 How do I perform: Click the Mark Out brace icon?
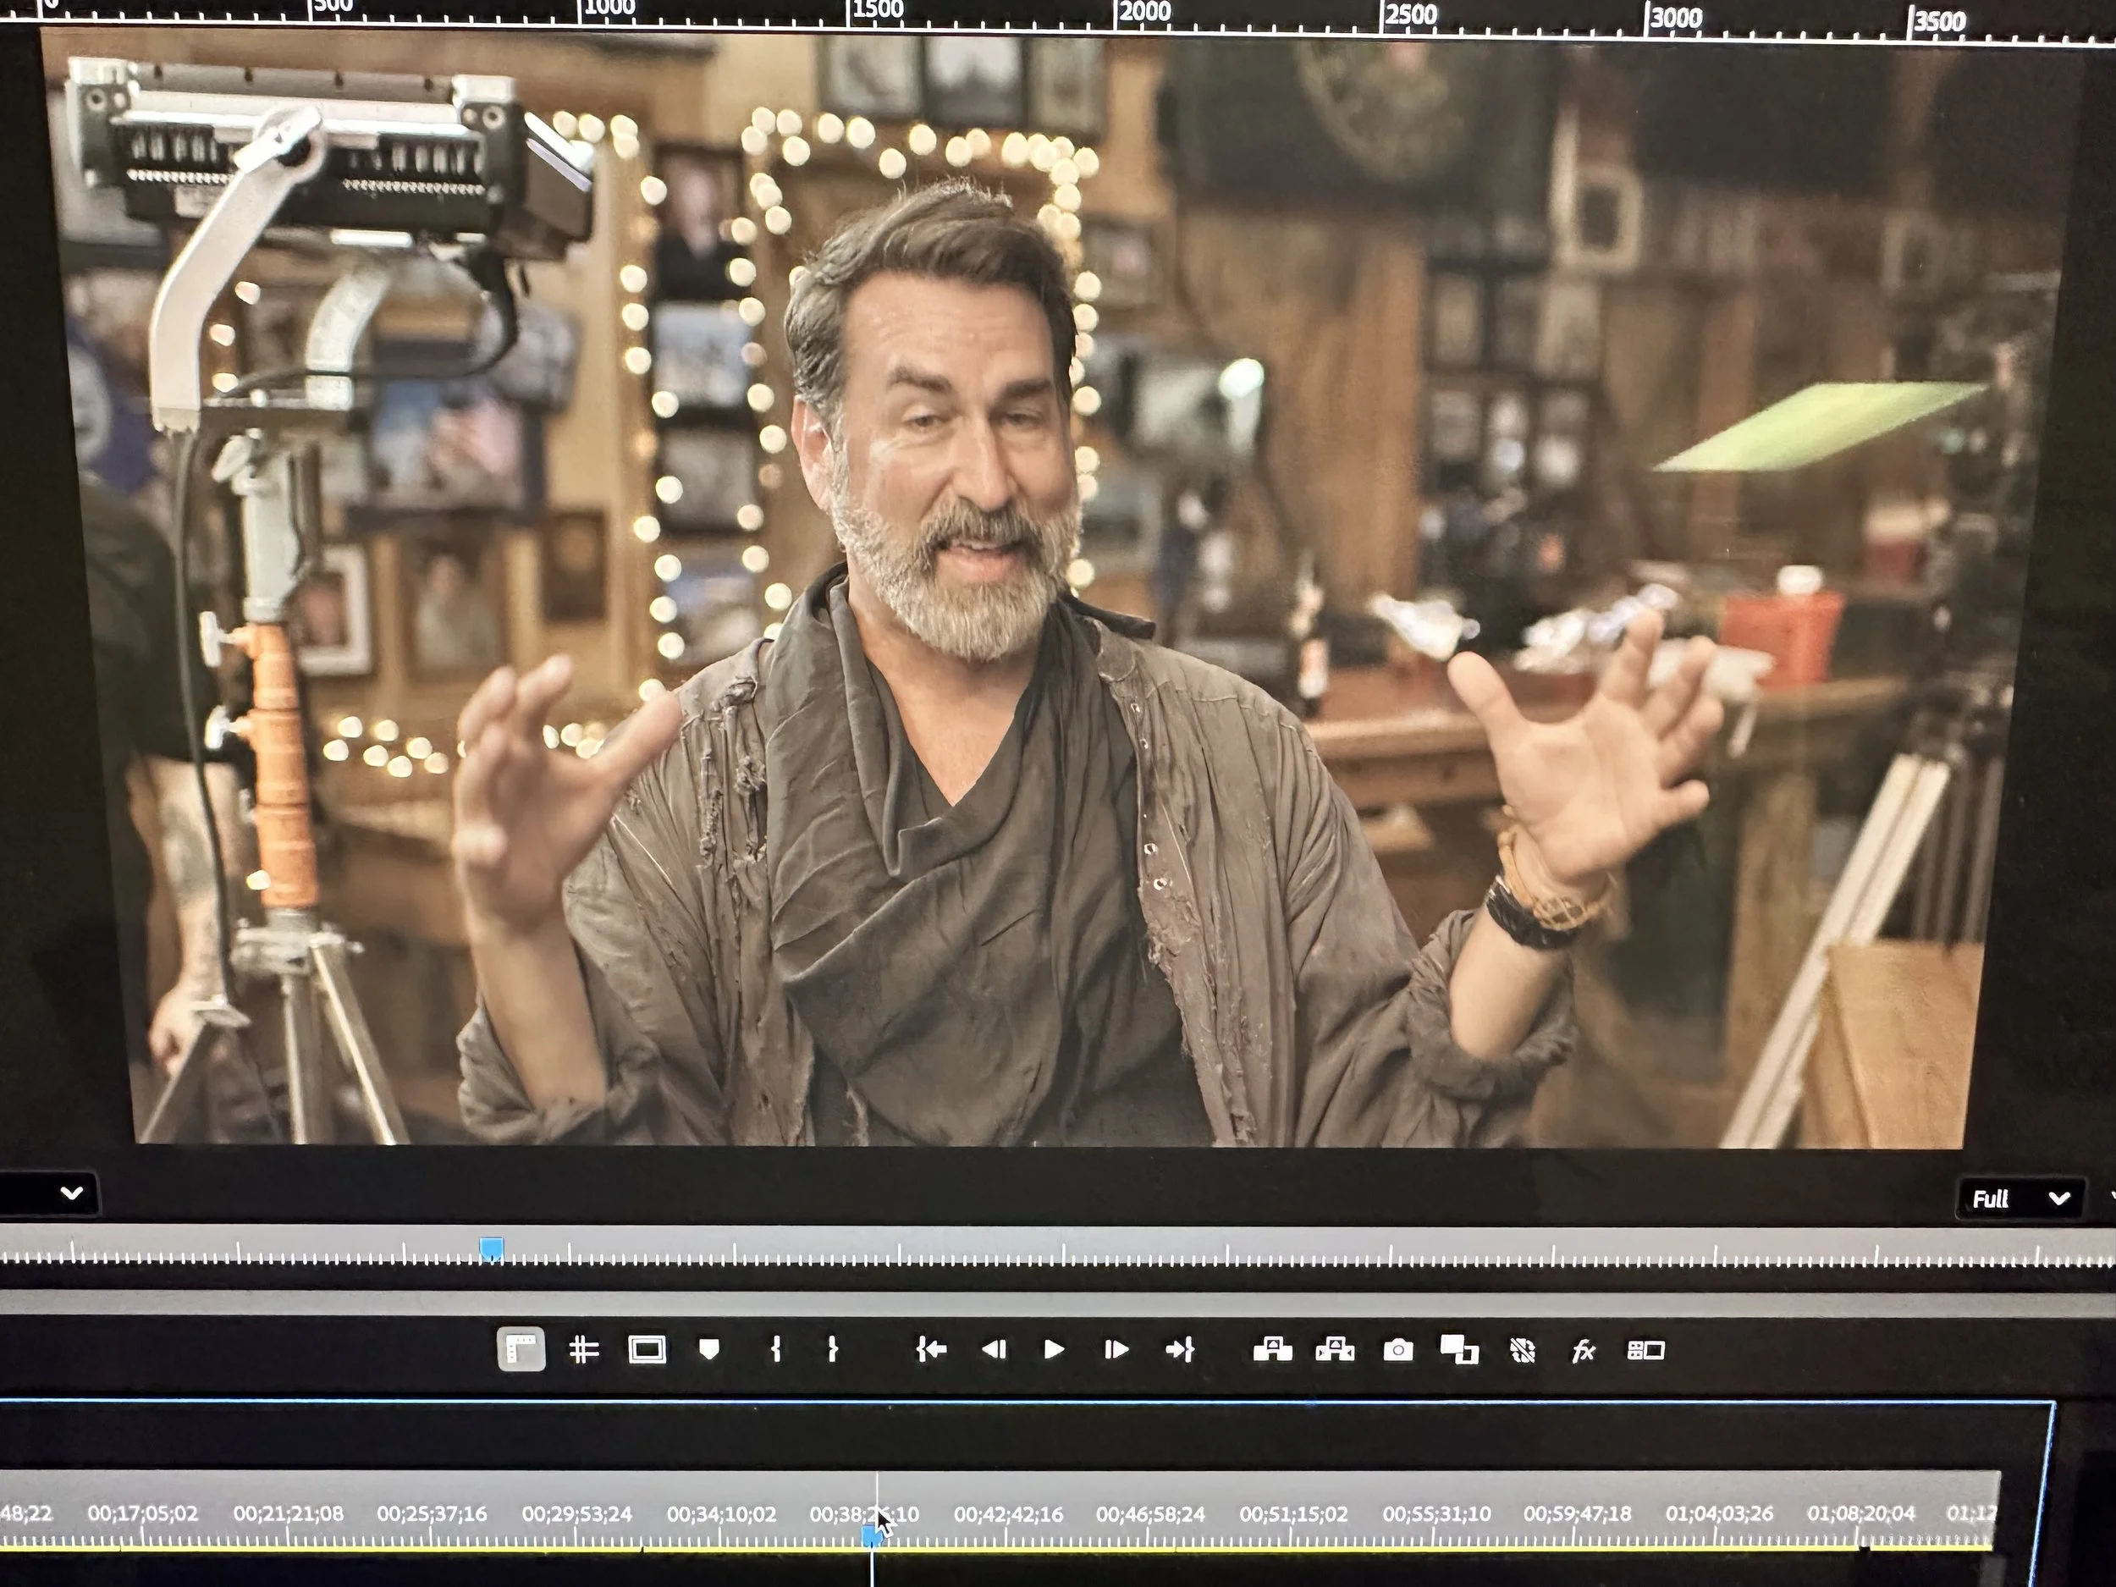832,1349
